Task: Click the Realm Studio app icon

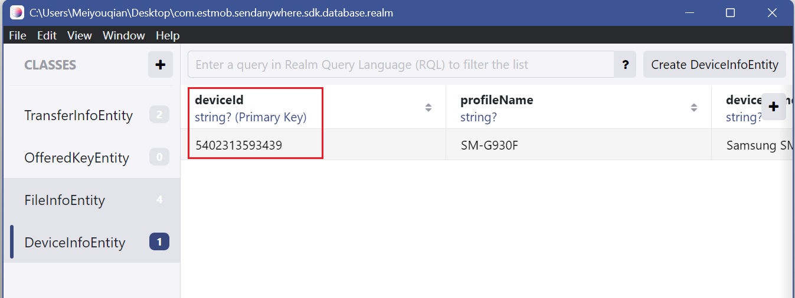Action: 17,12
